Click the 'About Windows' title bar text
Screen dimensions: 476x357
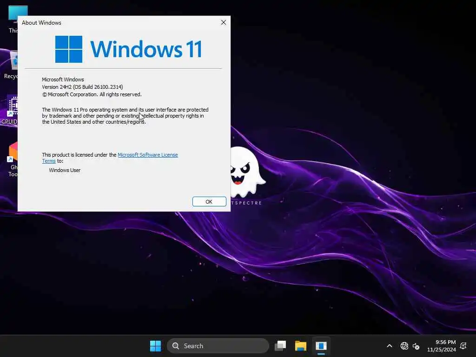41,23
